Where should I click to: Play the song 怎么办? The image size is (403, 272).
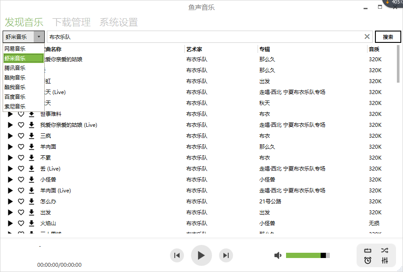tap(10, 202)
